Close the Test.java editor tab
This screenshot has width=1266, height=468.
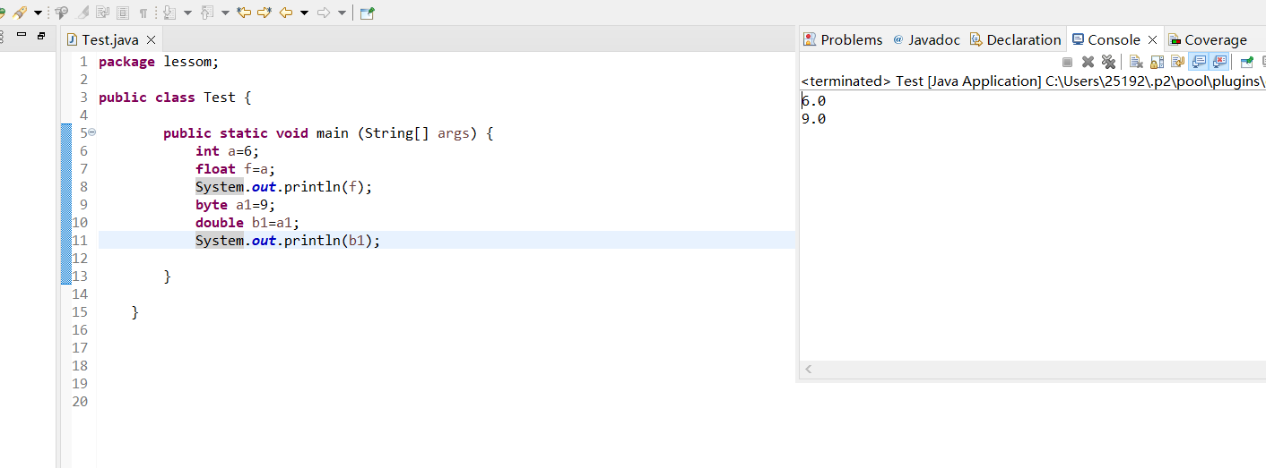151,39
